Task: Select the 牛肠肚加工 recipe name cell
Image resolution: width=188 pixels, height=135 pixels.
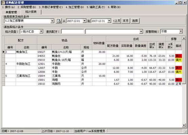Action: pyautogui.click(x=26, y=64)
